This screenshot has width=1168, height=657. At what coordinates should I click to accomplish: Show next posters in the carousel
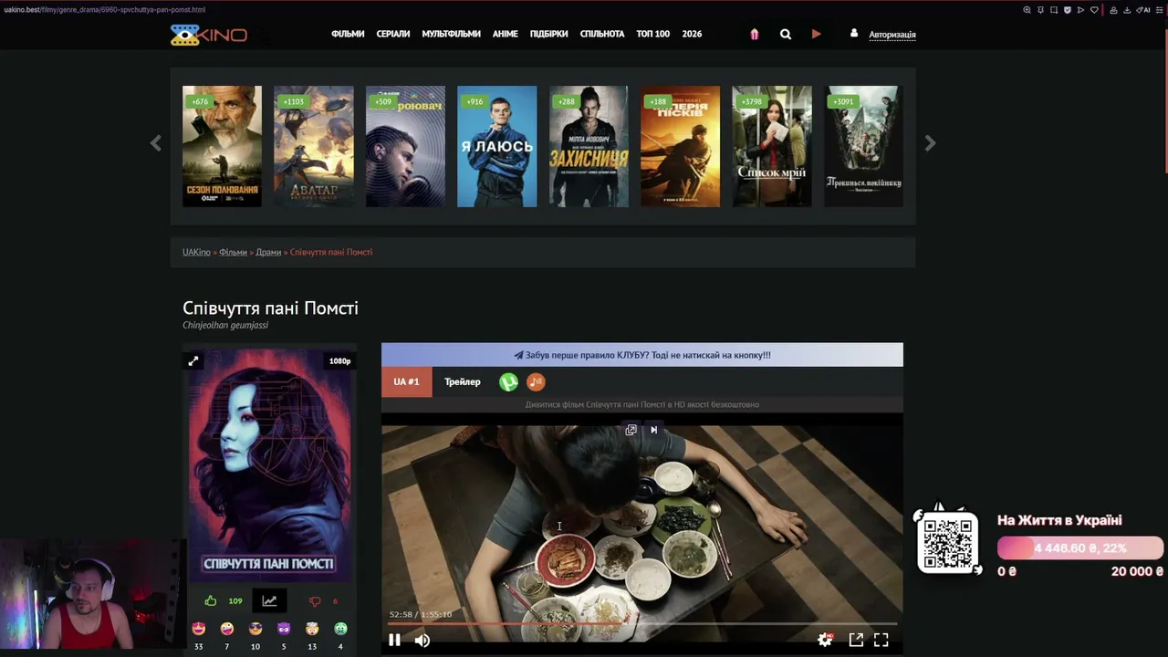pos(930,143)
